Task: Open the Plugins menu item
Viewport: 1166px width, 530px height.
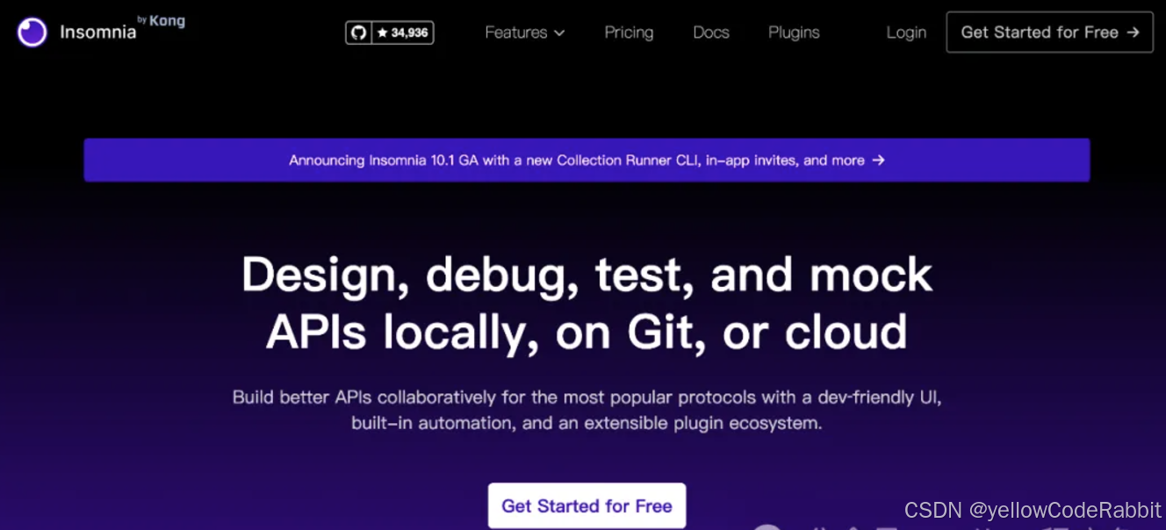Action: 794,32
